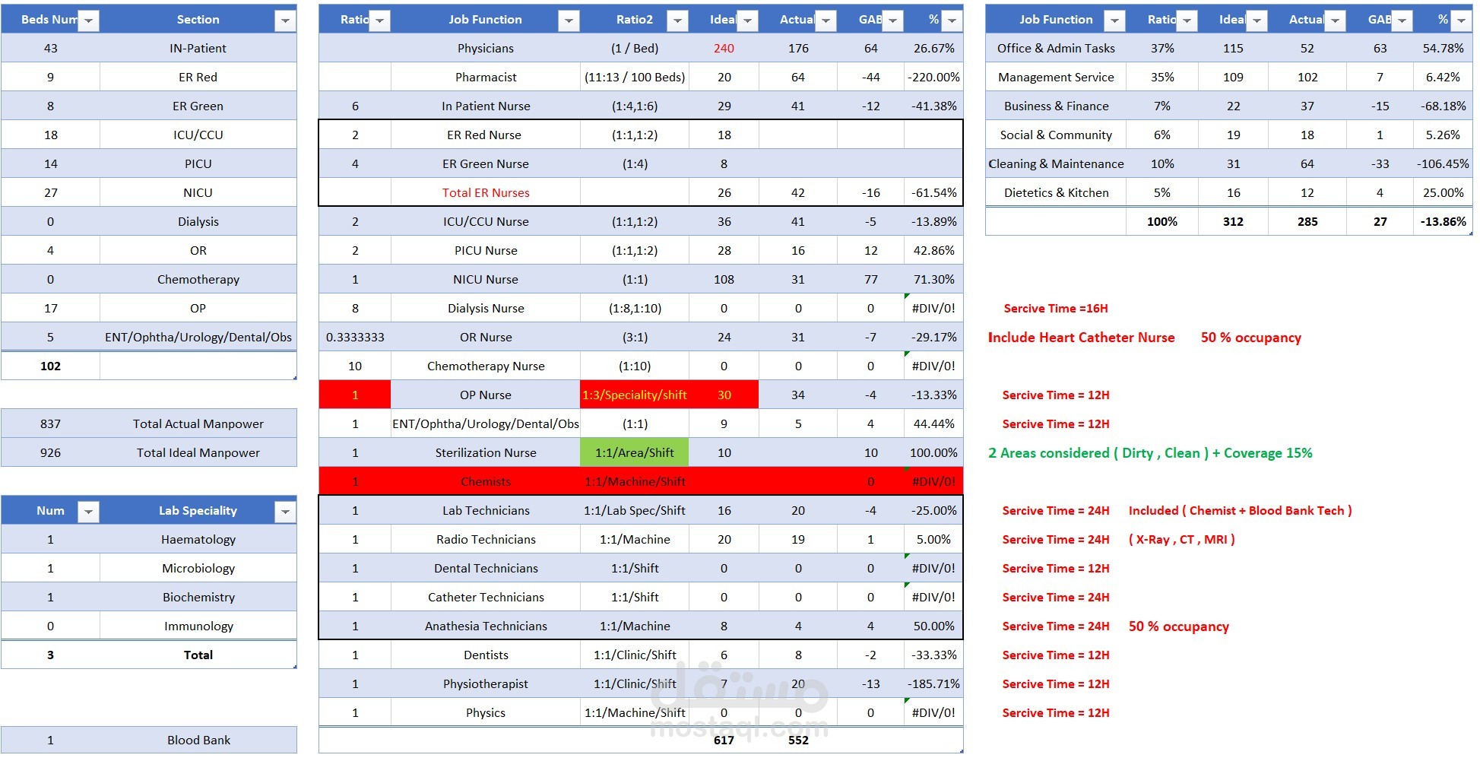Select the ICU/CCU section cell
Image resolution: width=1480 pixels, height=758 pixels.
point(198,135)
